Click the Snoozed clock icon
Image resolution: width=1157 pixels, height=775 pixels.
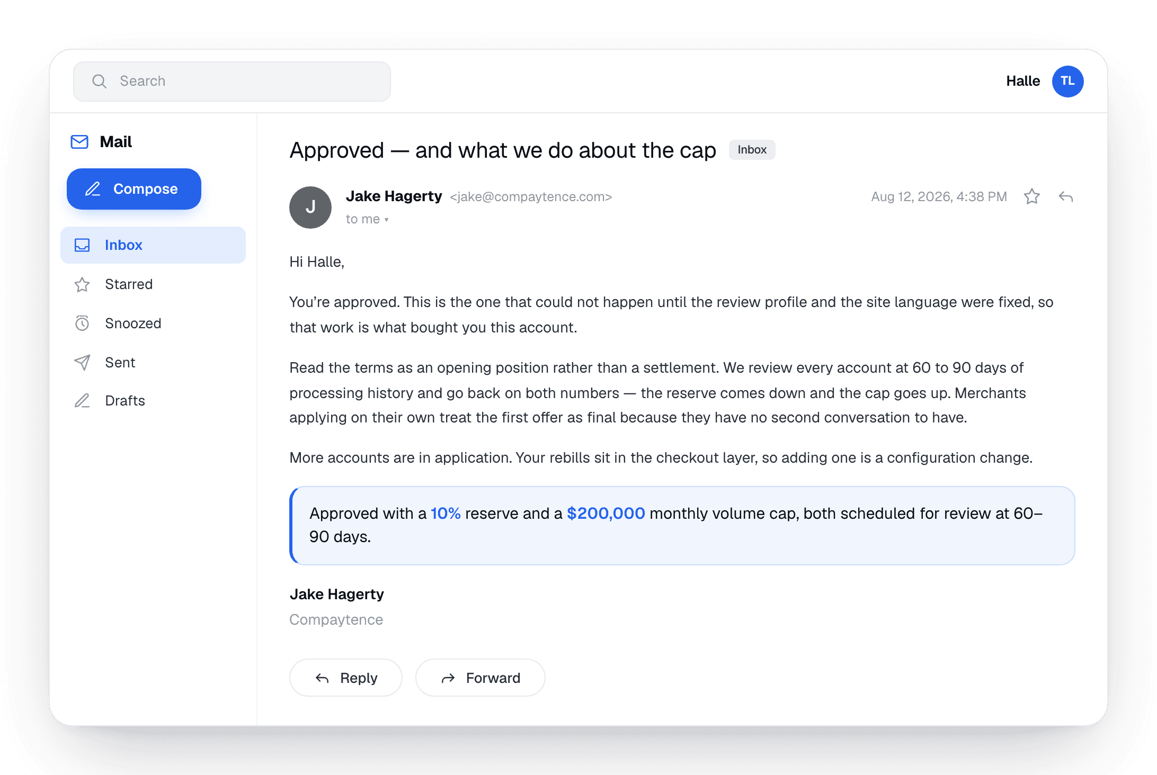[82, 323]
